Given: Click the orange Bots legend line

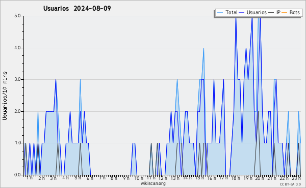Looking at the screenshot, I should point(285,13).
